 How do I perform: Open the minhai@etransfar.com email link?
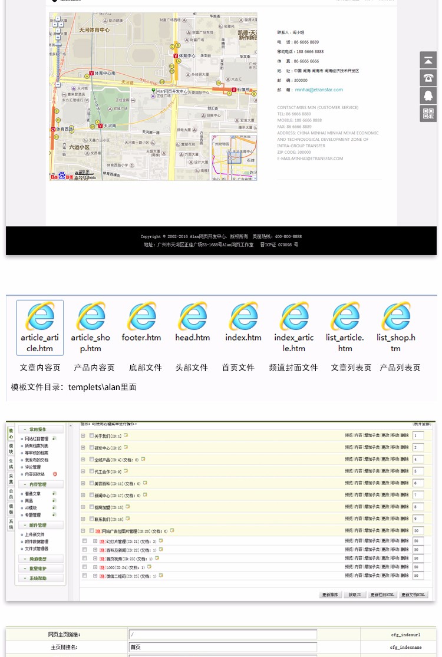point(319,90)
